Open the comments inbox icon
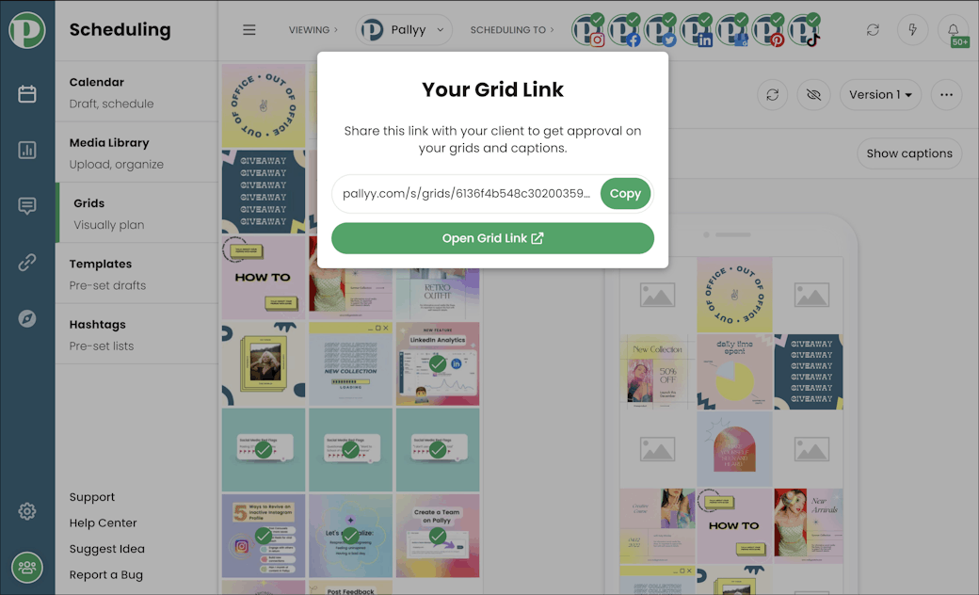 (27, 206)
